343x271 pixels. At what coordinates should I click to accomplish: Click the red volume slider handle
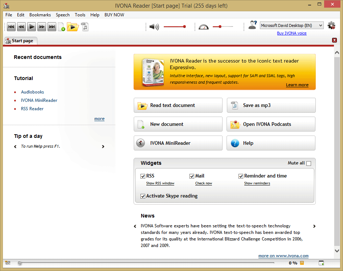pyautogui.click(x=185, y=27)
